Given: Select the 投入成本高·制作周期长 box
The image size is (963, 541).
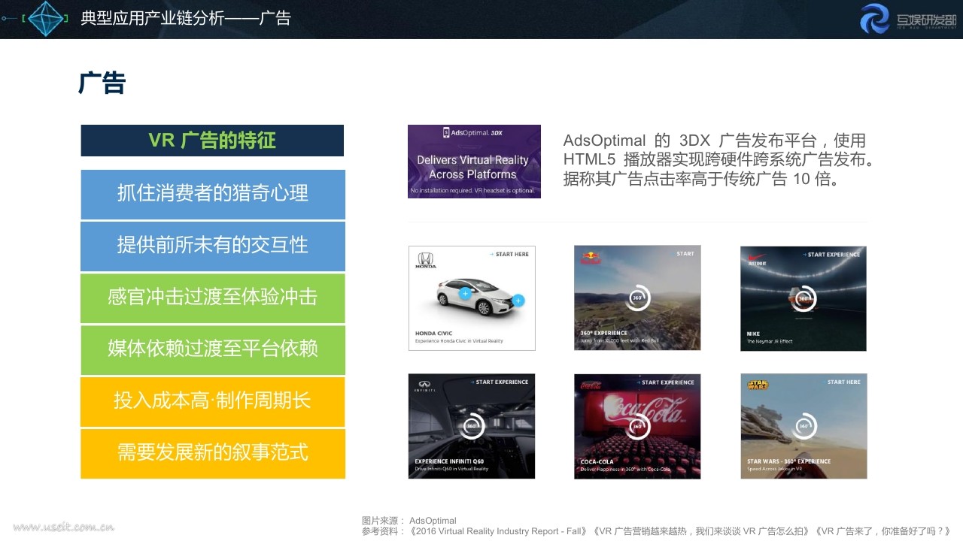Looking at the screenshot, I should [x=213, y=401].
